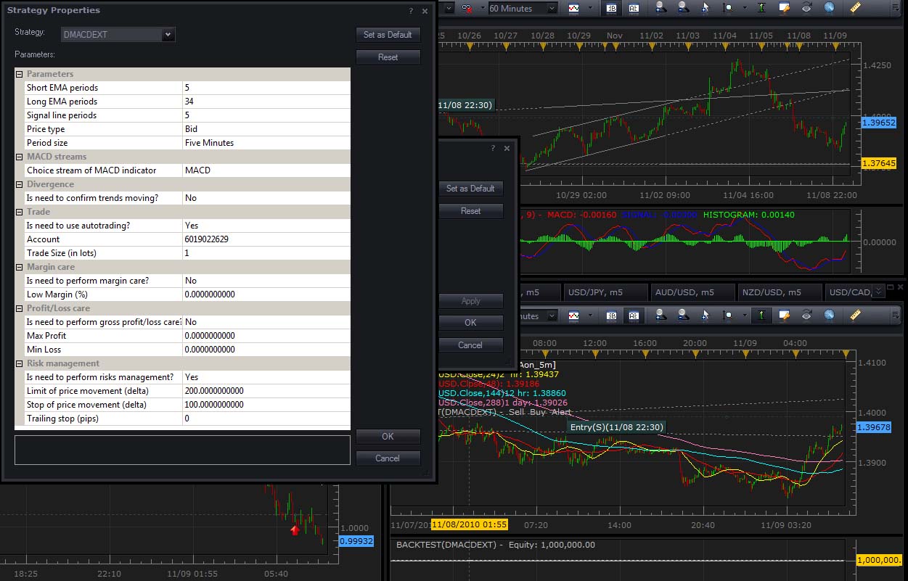Click Reset in the background dialog
This screenshot has width=908, height=581.
(x=470, y=211)
